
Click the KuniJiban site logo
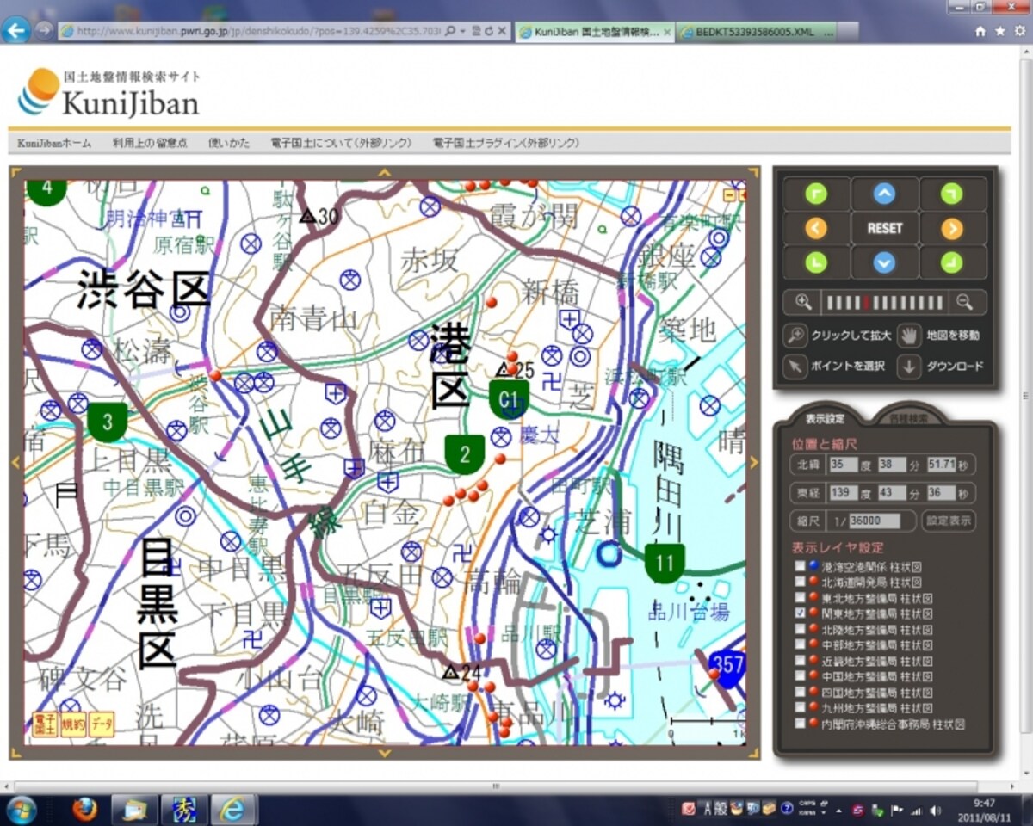(108, 93)
